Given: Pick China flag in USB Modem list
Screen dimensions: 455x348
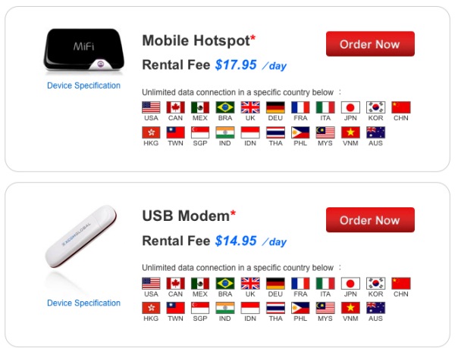Looking at the screenshot, I should click(x=400, y=284).
